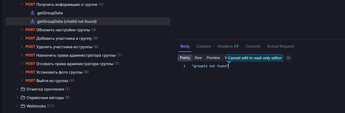Switch to the Actual Request tab

coord(281,46)
